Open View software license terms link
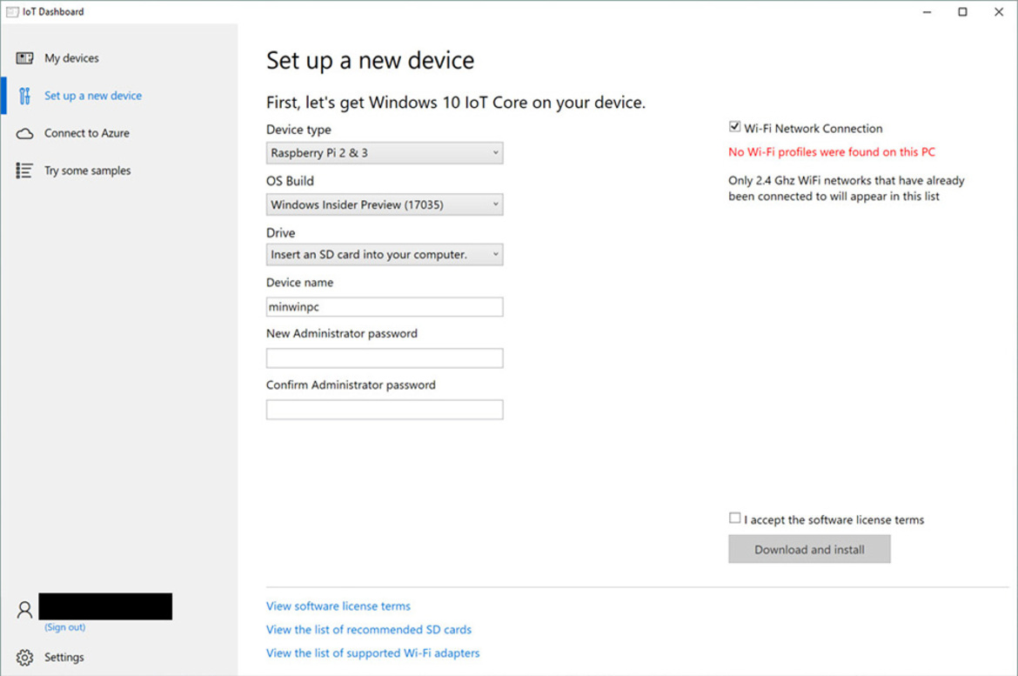1018x676 pixels. coord(338,606)
